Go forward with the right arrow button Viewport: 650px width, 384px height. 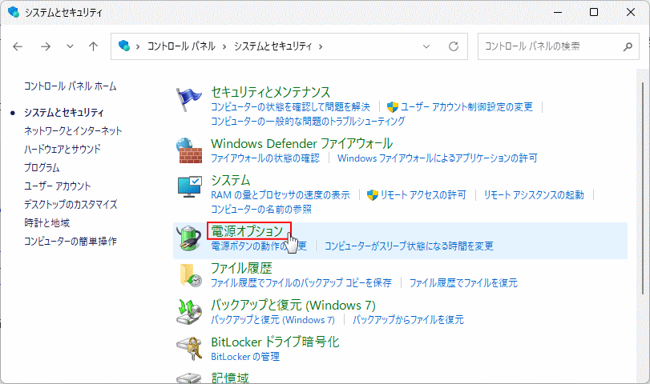pyautogui.click(x=46, y=46)
